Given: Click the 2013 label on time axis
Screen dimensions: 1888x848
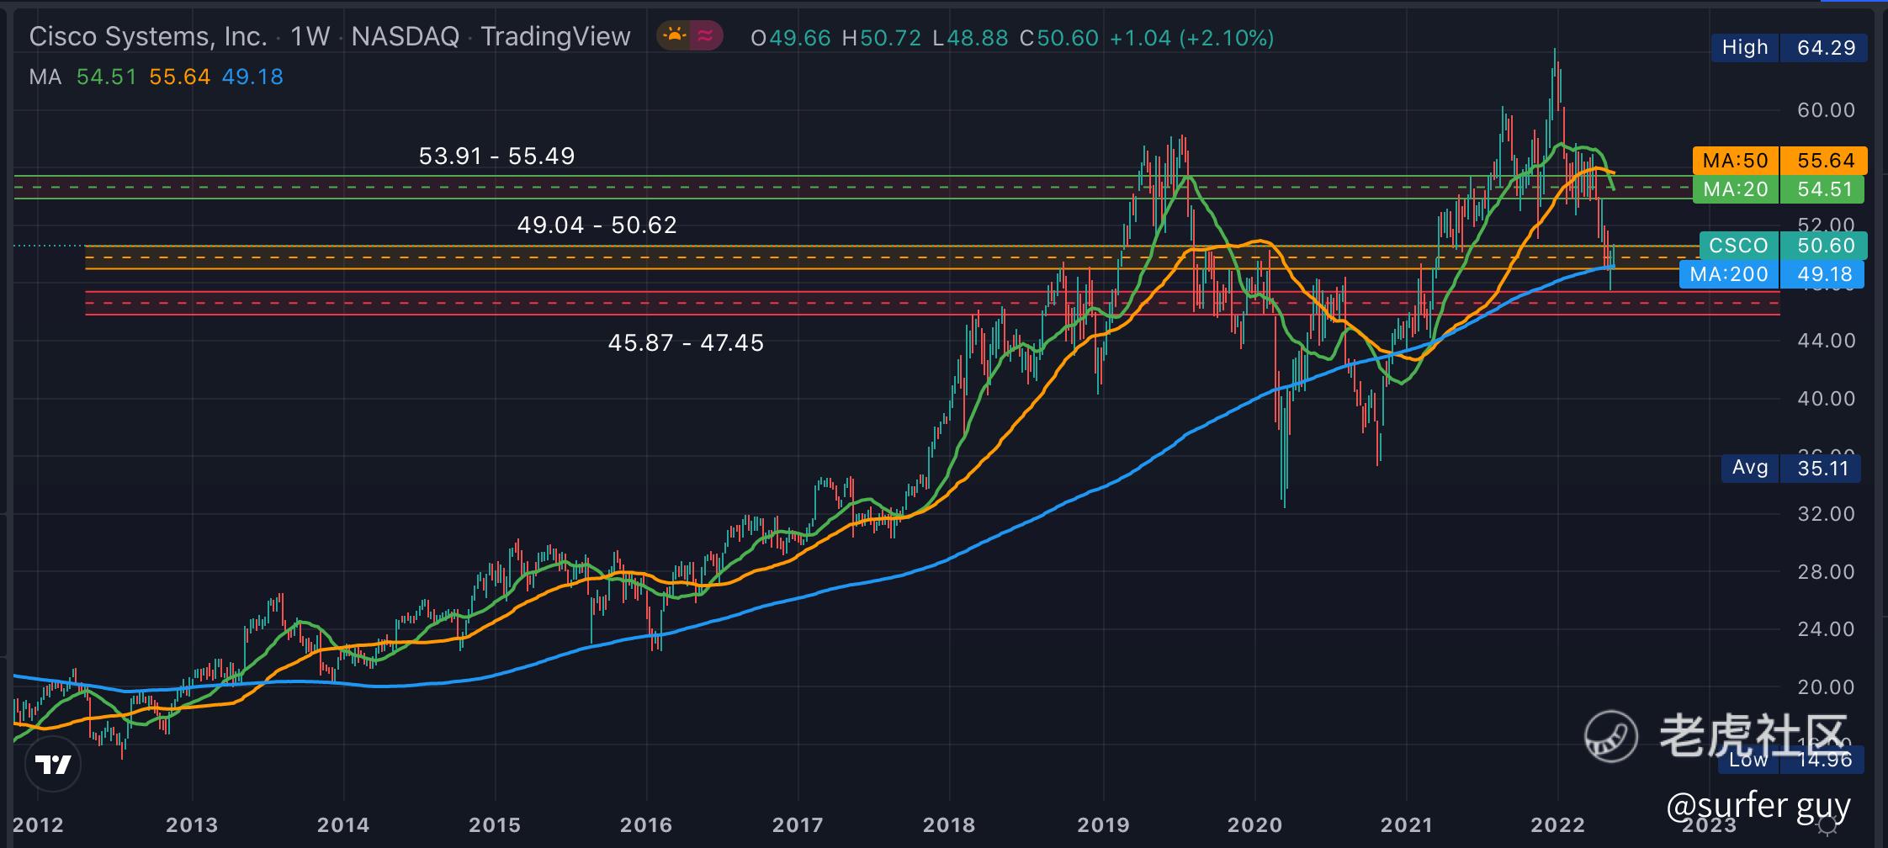Looking at the screenshot, I should [x=192, y=824].
